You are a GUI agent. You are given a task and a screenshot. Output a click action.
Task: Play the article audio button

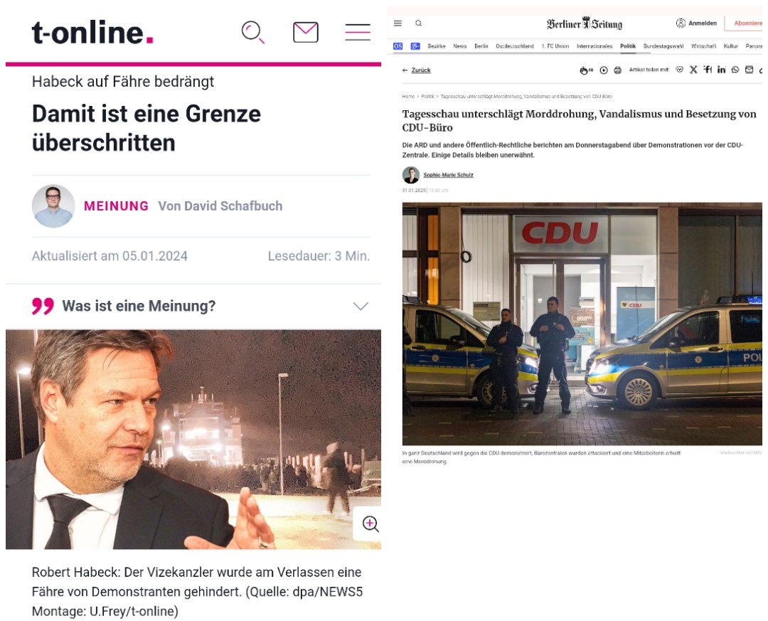tap(604, 70)
